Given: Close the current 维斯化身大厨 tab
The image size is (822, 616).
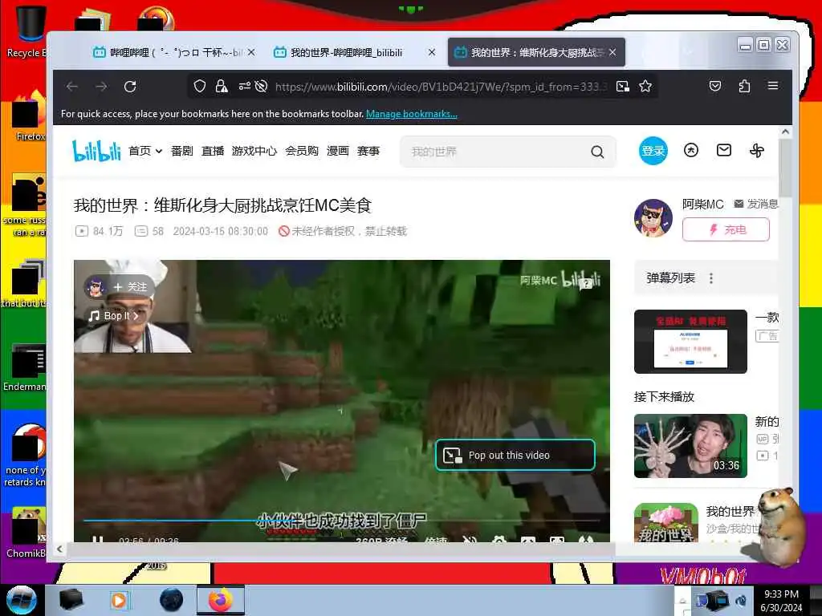Looking at the screenshot, I should [612, 52].
